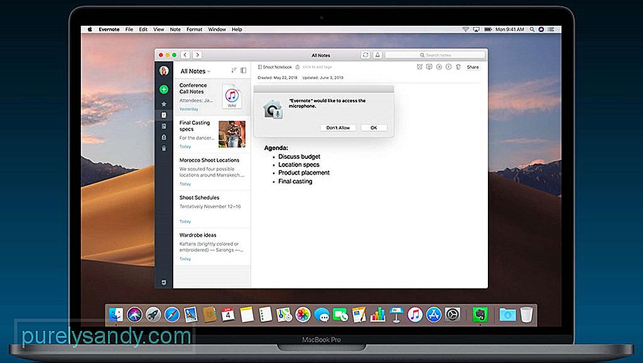Open the Note menu
Viewport: 643px width, 363px height.
(175, 30)
